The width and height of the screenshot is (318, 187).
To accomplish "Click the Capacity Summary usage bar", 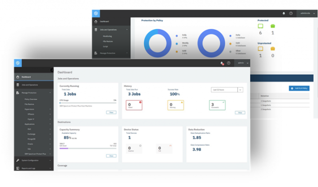I will click(88, 148).
